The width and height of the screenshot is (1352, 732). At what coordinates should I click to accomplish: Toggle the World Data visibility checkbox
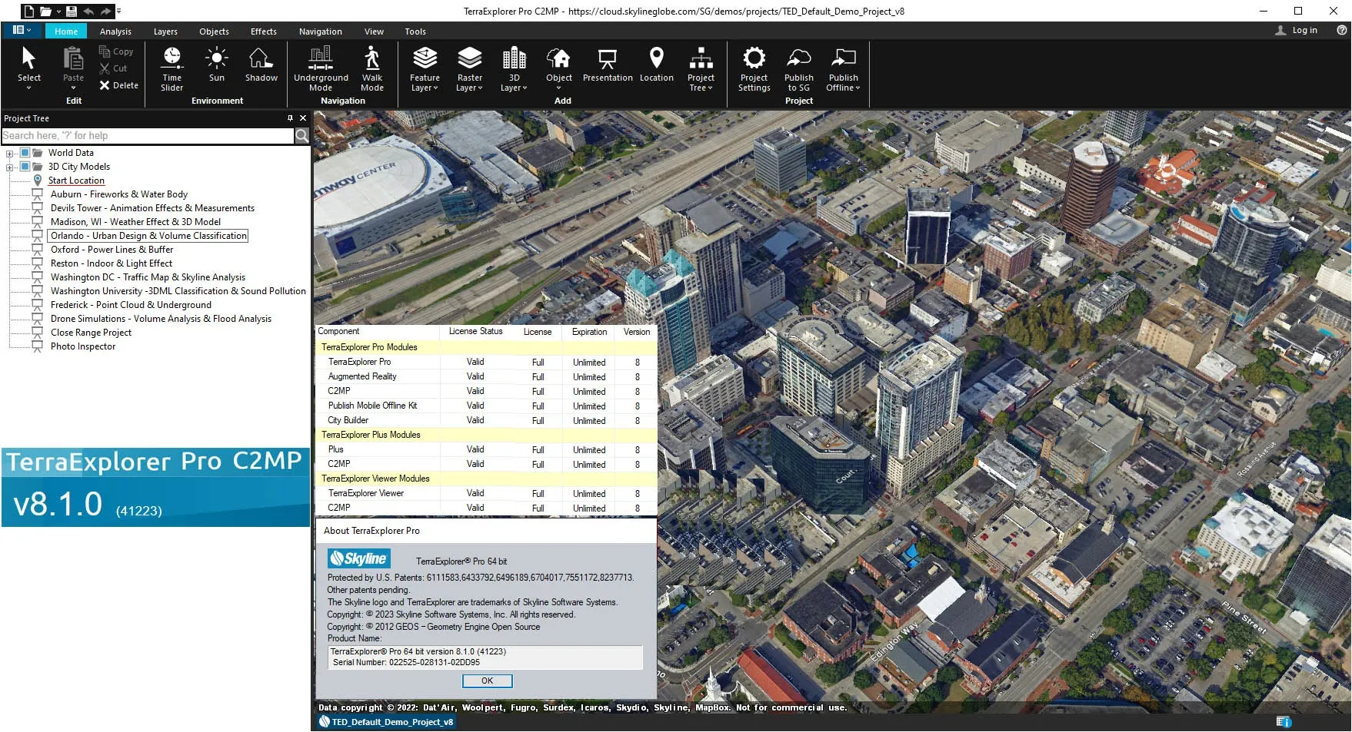[25, 153]
